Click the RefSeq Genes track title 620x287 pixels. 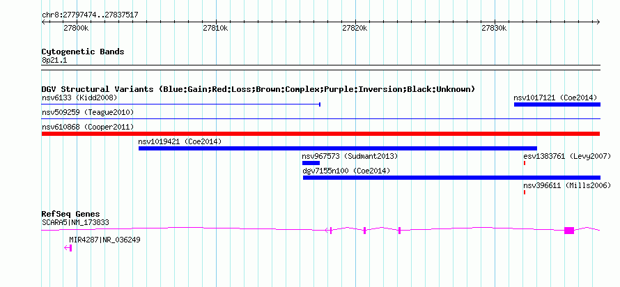tap(71, 215)
